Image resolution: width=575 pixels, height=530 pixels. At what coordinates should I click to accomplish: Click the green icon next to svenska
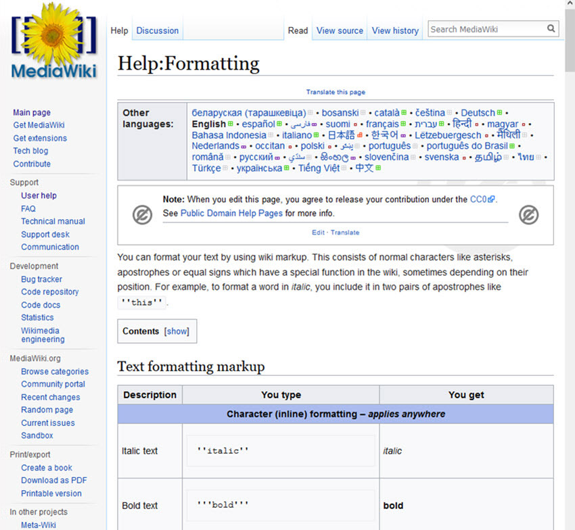coord(465,157)
